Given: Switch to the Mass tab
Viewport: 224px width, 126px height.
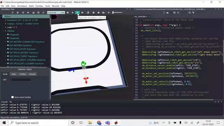Looking at the screenshot, I should [x=14, y=74].
